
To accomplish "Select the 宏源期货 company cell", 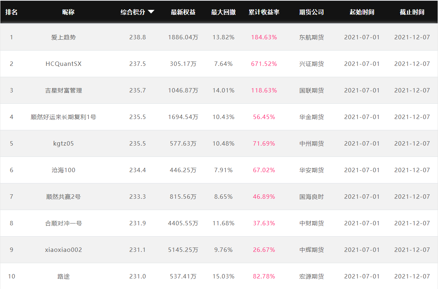I will pyautogui.click(x=312, y=276).
